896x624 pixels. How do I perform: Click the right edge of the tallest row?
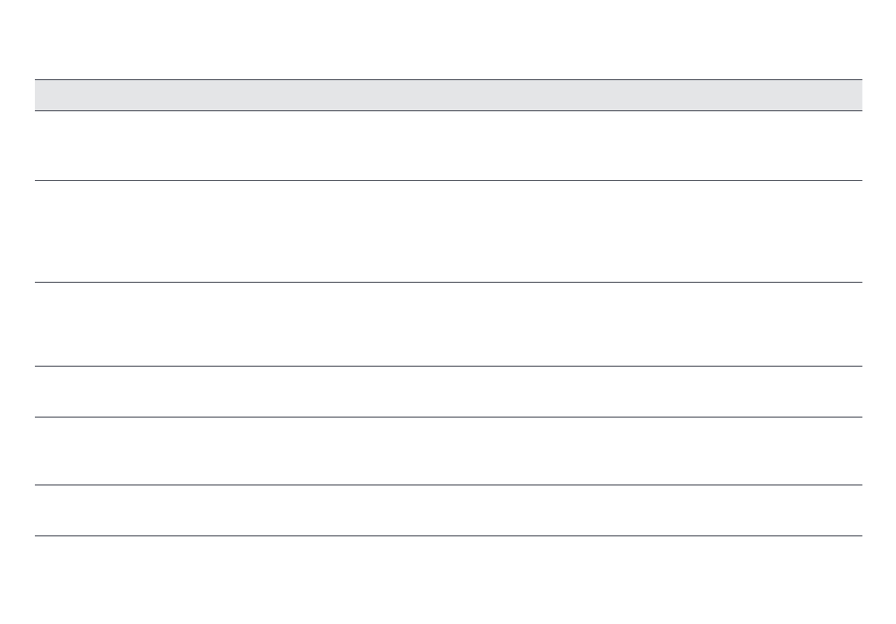852,231
